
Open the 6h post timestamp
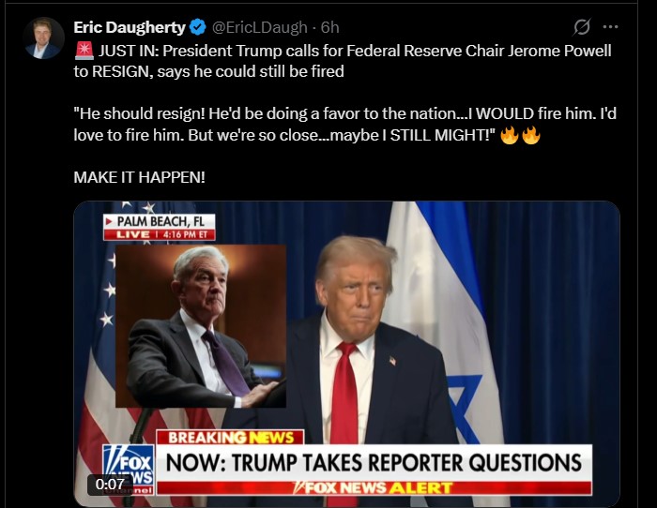[x=329, y=27]
